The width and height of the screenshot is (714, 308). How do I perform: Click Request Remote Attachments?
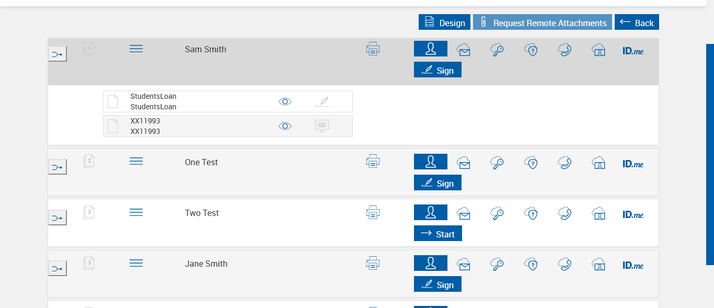542,22
